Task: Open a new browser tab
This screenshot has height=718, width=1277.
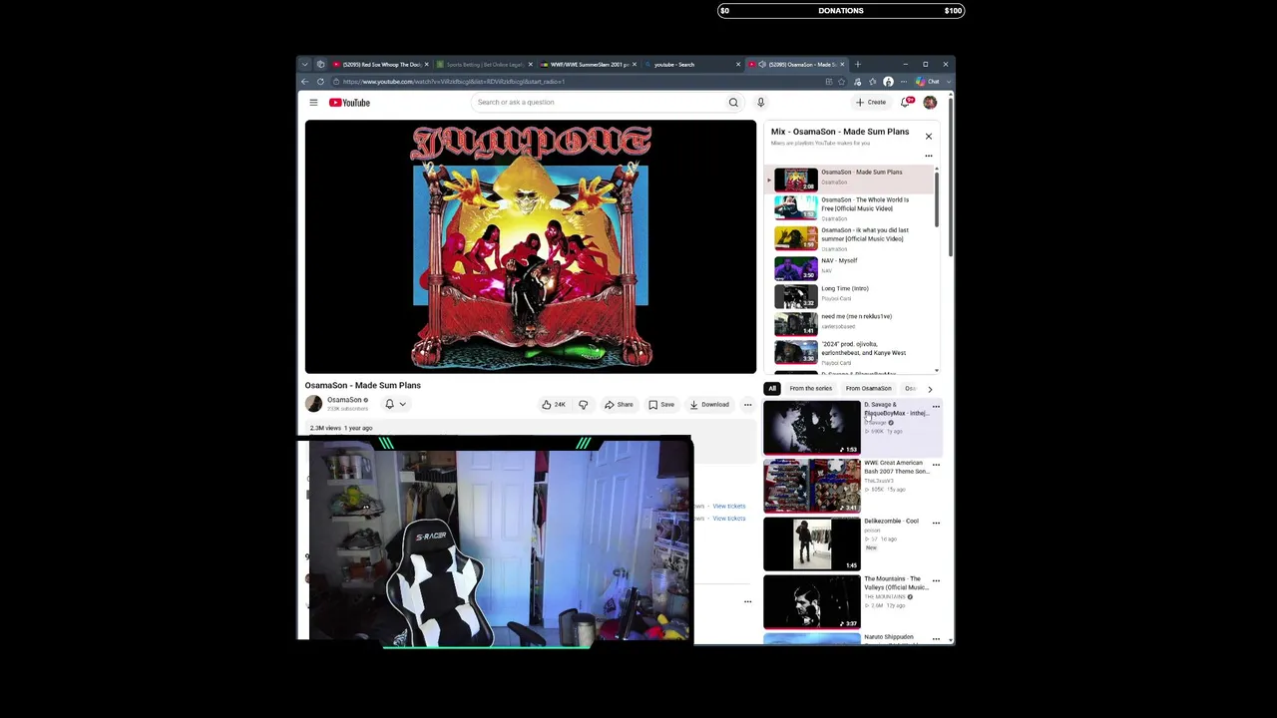Action: [x=857, y=64]
